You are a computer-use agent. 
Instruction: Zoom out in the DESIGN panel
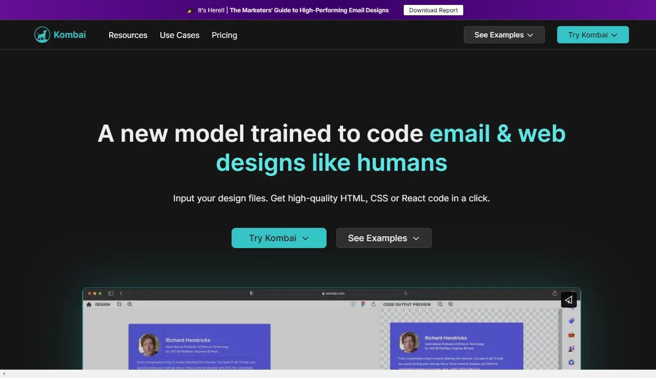point(119,304)
